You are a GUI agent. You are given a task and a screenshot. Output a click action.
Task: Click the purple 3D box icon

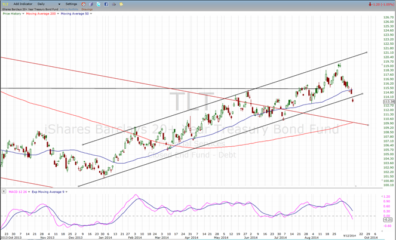coord(91,4)
